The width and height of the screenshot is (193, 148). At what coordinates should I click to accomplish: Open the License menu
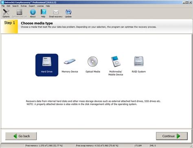[40, 6]
